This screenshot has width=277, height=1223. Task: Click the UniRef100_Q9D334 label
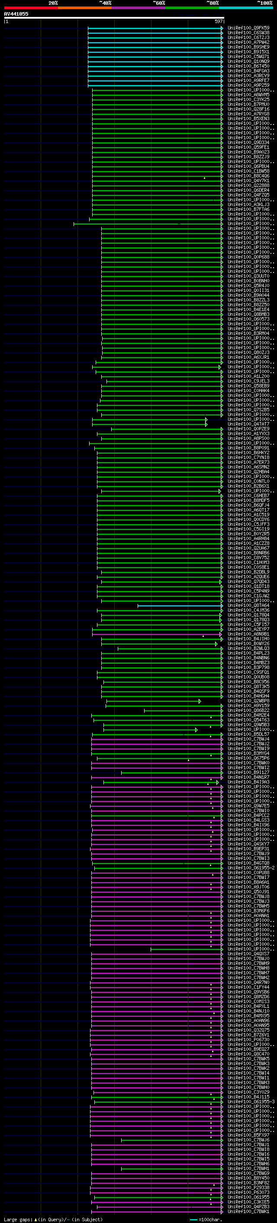pyautogui.click(x=248, y=142)
